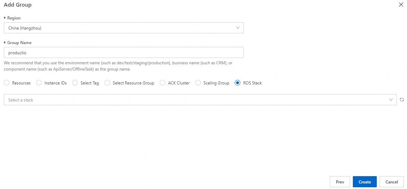Cancel the Add Group dialog
The image size is (407, 189).
coord(392,182)
